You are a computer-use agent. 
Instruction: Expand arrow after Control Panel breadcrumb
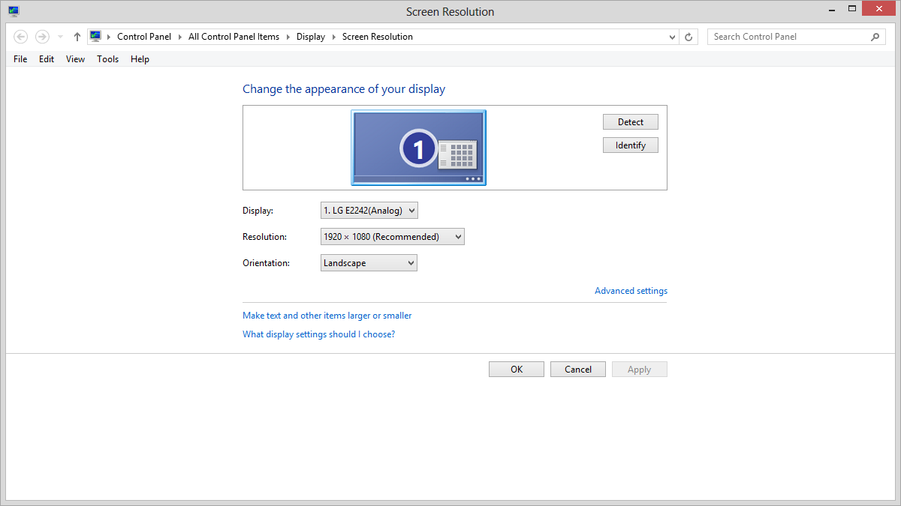pos(180,37)
